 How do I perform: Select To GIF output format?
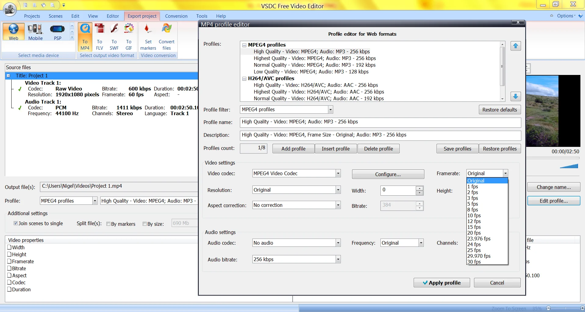coord(129,37)
